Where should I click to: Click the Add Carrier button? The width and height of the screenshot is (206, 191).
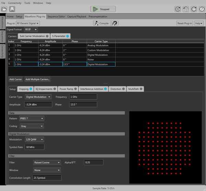point(15,79)
